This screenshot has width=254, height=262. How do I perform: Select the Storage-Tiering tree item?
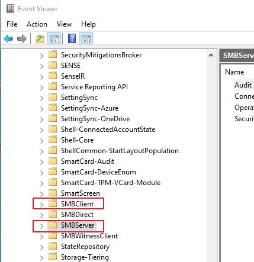[85, 257]
